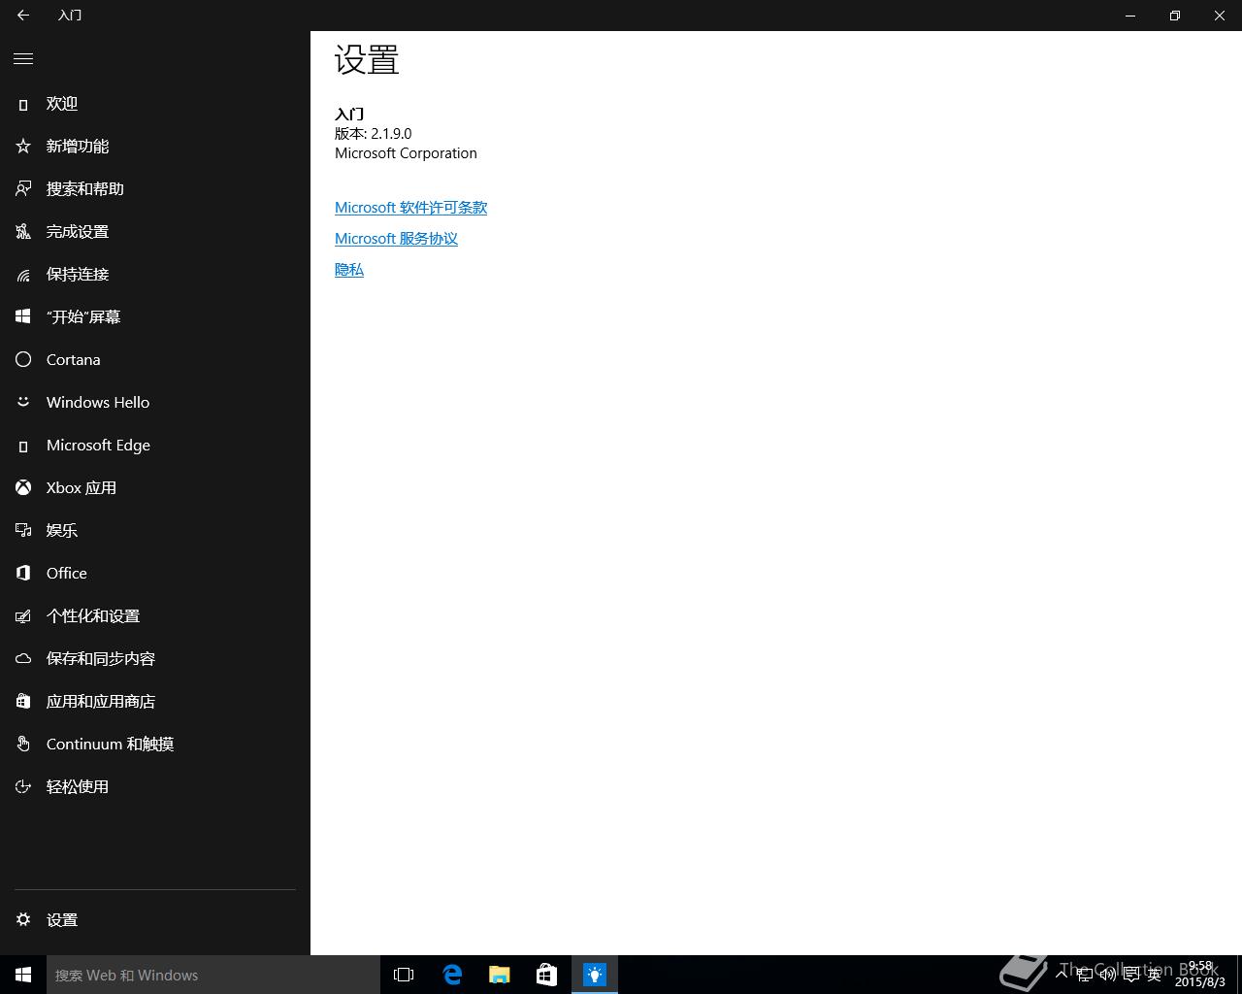Click the back arrow in title bar
1242x994 pixels.
click(23, 16)
